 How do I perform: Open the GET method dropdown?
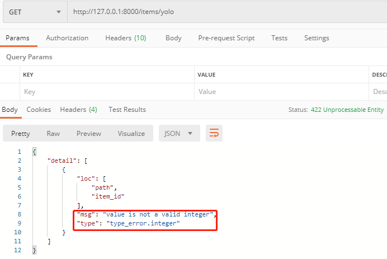coord(34,12)
